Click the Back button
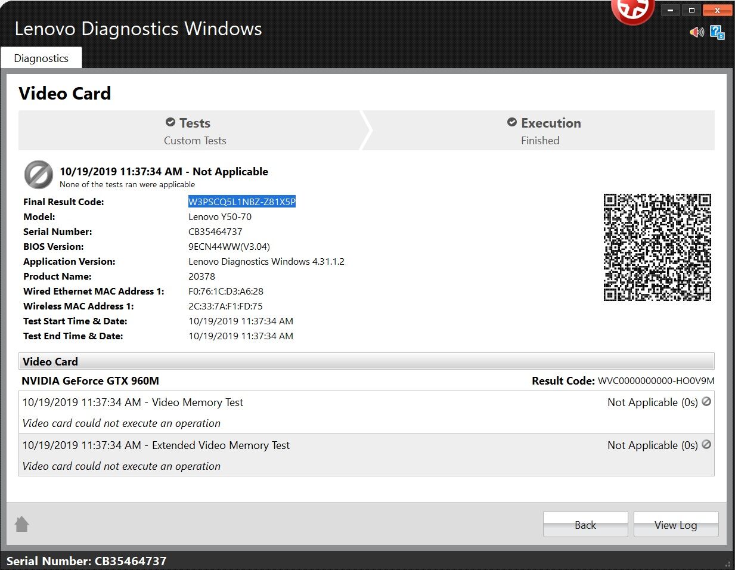The height and width of the screenshot is (570, 735). pyautogui.click(x=585, y=525)
